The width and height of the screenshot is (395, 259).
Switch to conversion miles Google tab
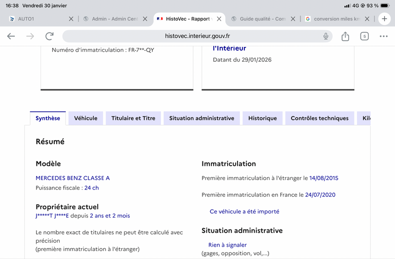coord(336,19)
